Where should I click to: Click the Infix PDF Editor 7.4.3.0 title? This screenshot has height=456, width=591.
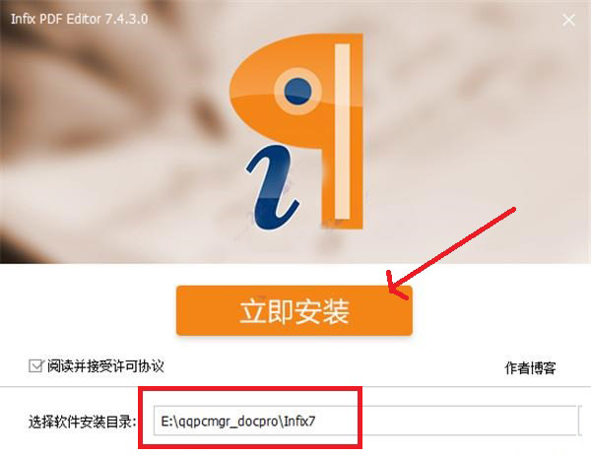click(x=79, y=19)
